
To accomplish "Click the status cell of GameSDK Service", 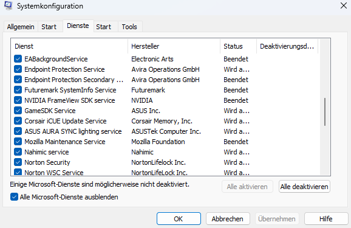I will [x=237, y=111].
